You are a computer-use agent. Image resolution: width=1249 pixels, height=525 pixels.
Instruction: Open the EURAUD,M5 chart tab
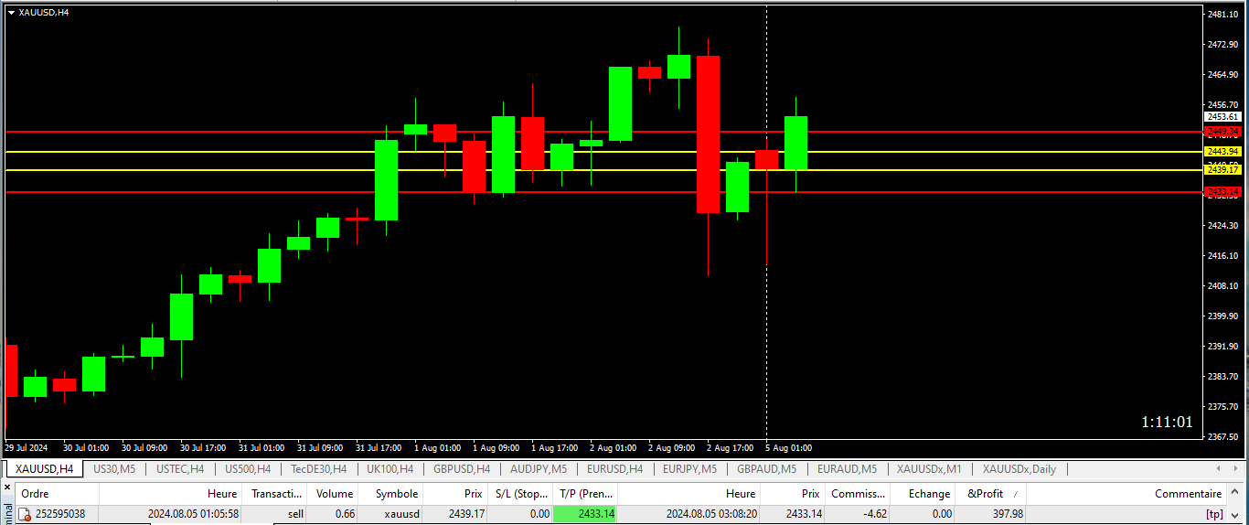pos(847,469)
